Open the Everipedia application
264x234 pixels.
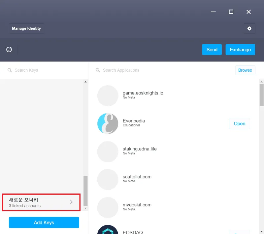[240, 123]
